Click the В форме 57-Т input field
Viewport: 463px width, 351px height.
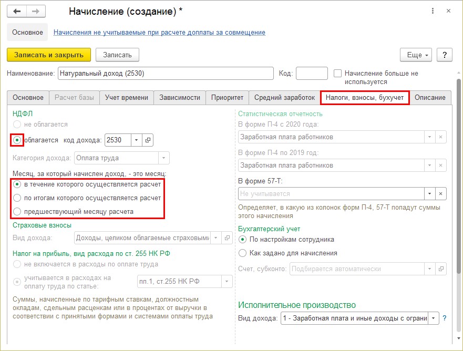tap(331, 194)
